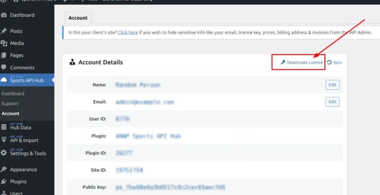Click the Appearance paintbrush icon
The height and width of the screenshot is (195, 380).
[4, 169]
